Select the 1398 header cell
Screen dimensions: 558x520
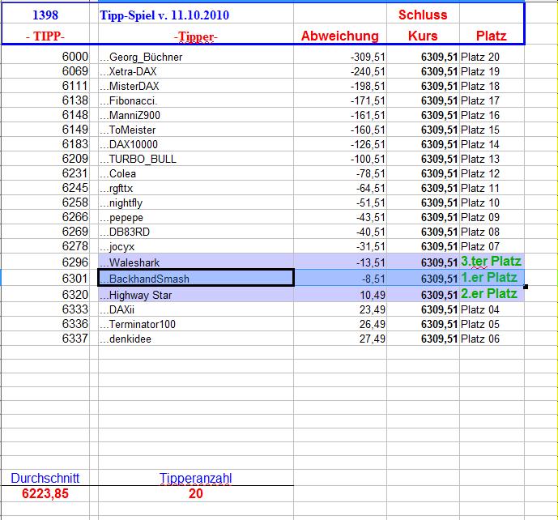click(45, 15)
